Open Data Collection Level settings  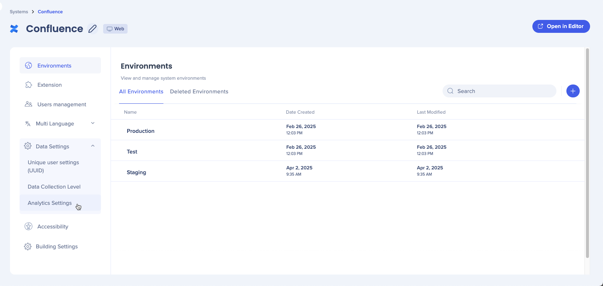(x=54, y=187)
